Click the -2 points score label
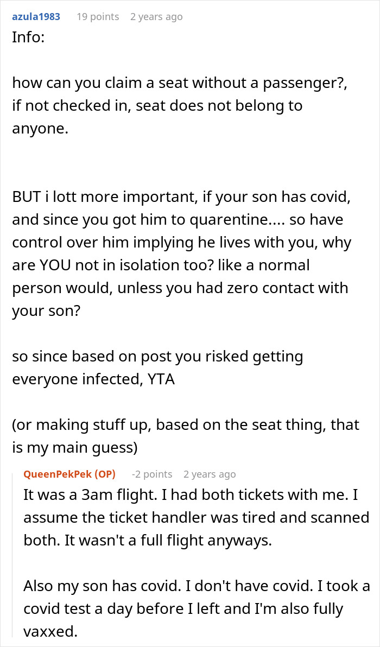This screenshot has height=647, width=380. point(152,474)
